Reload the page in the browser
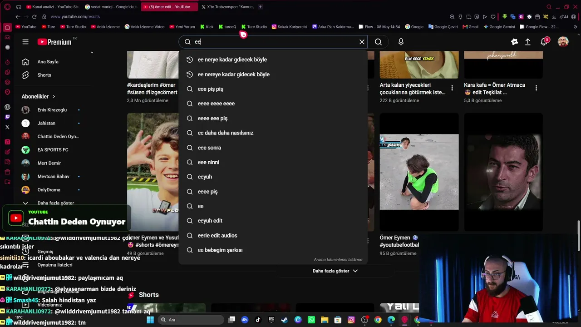Screen dimensions: 581x327 coord(34,17)
